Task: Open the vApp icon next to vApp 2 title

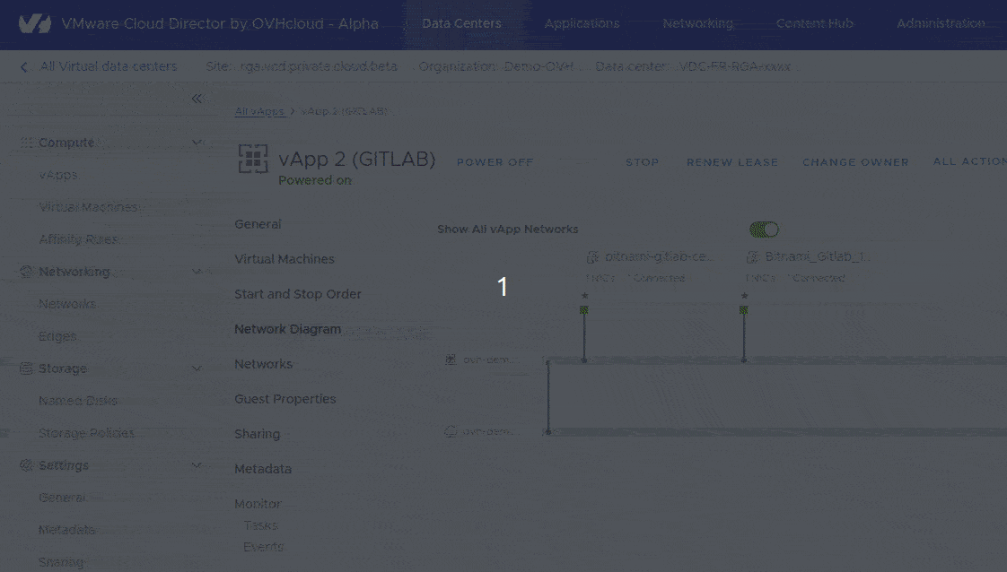Action: pos(253,158)
